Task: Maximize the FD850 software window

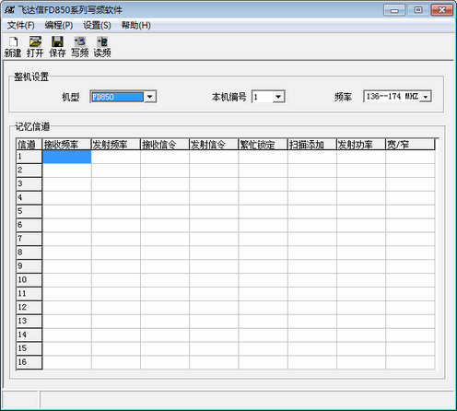Action: point(418,10)
